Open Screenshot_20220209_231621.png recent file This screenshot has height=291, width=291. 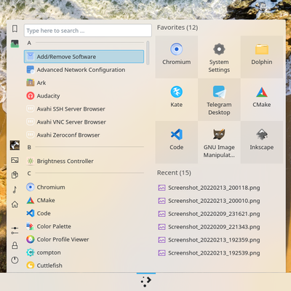pos(209,214)
